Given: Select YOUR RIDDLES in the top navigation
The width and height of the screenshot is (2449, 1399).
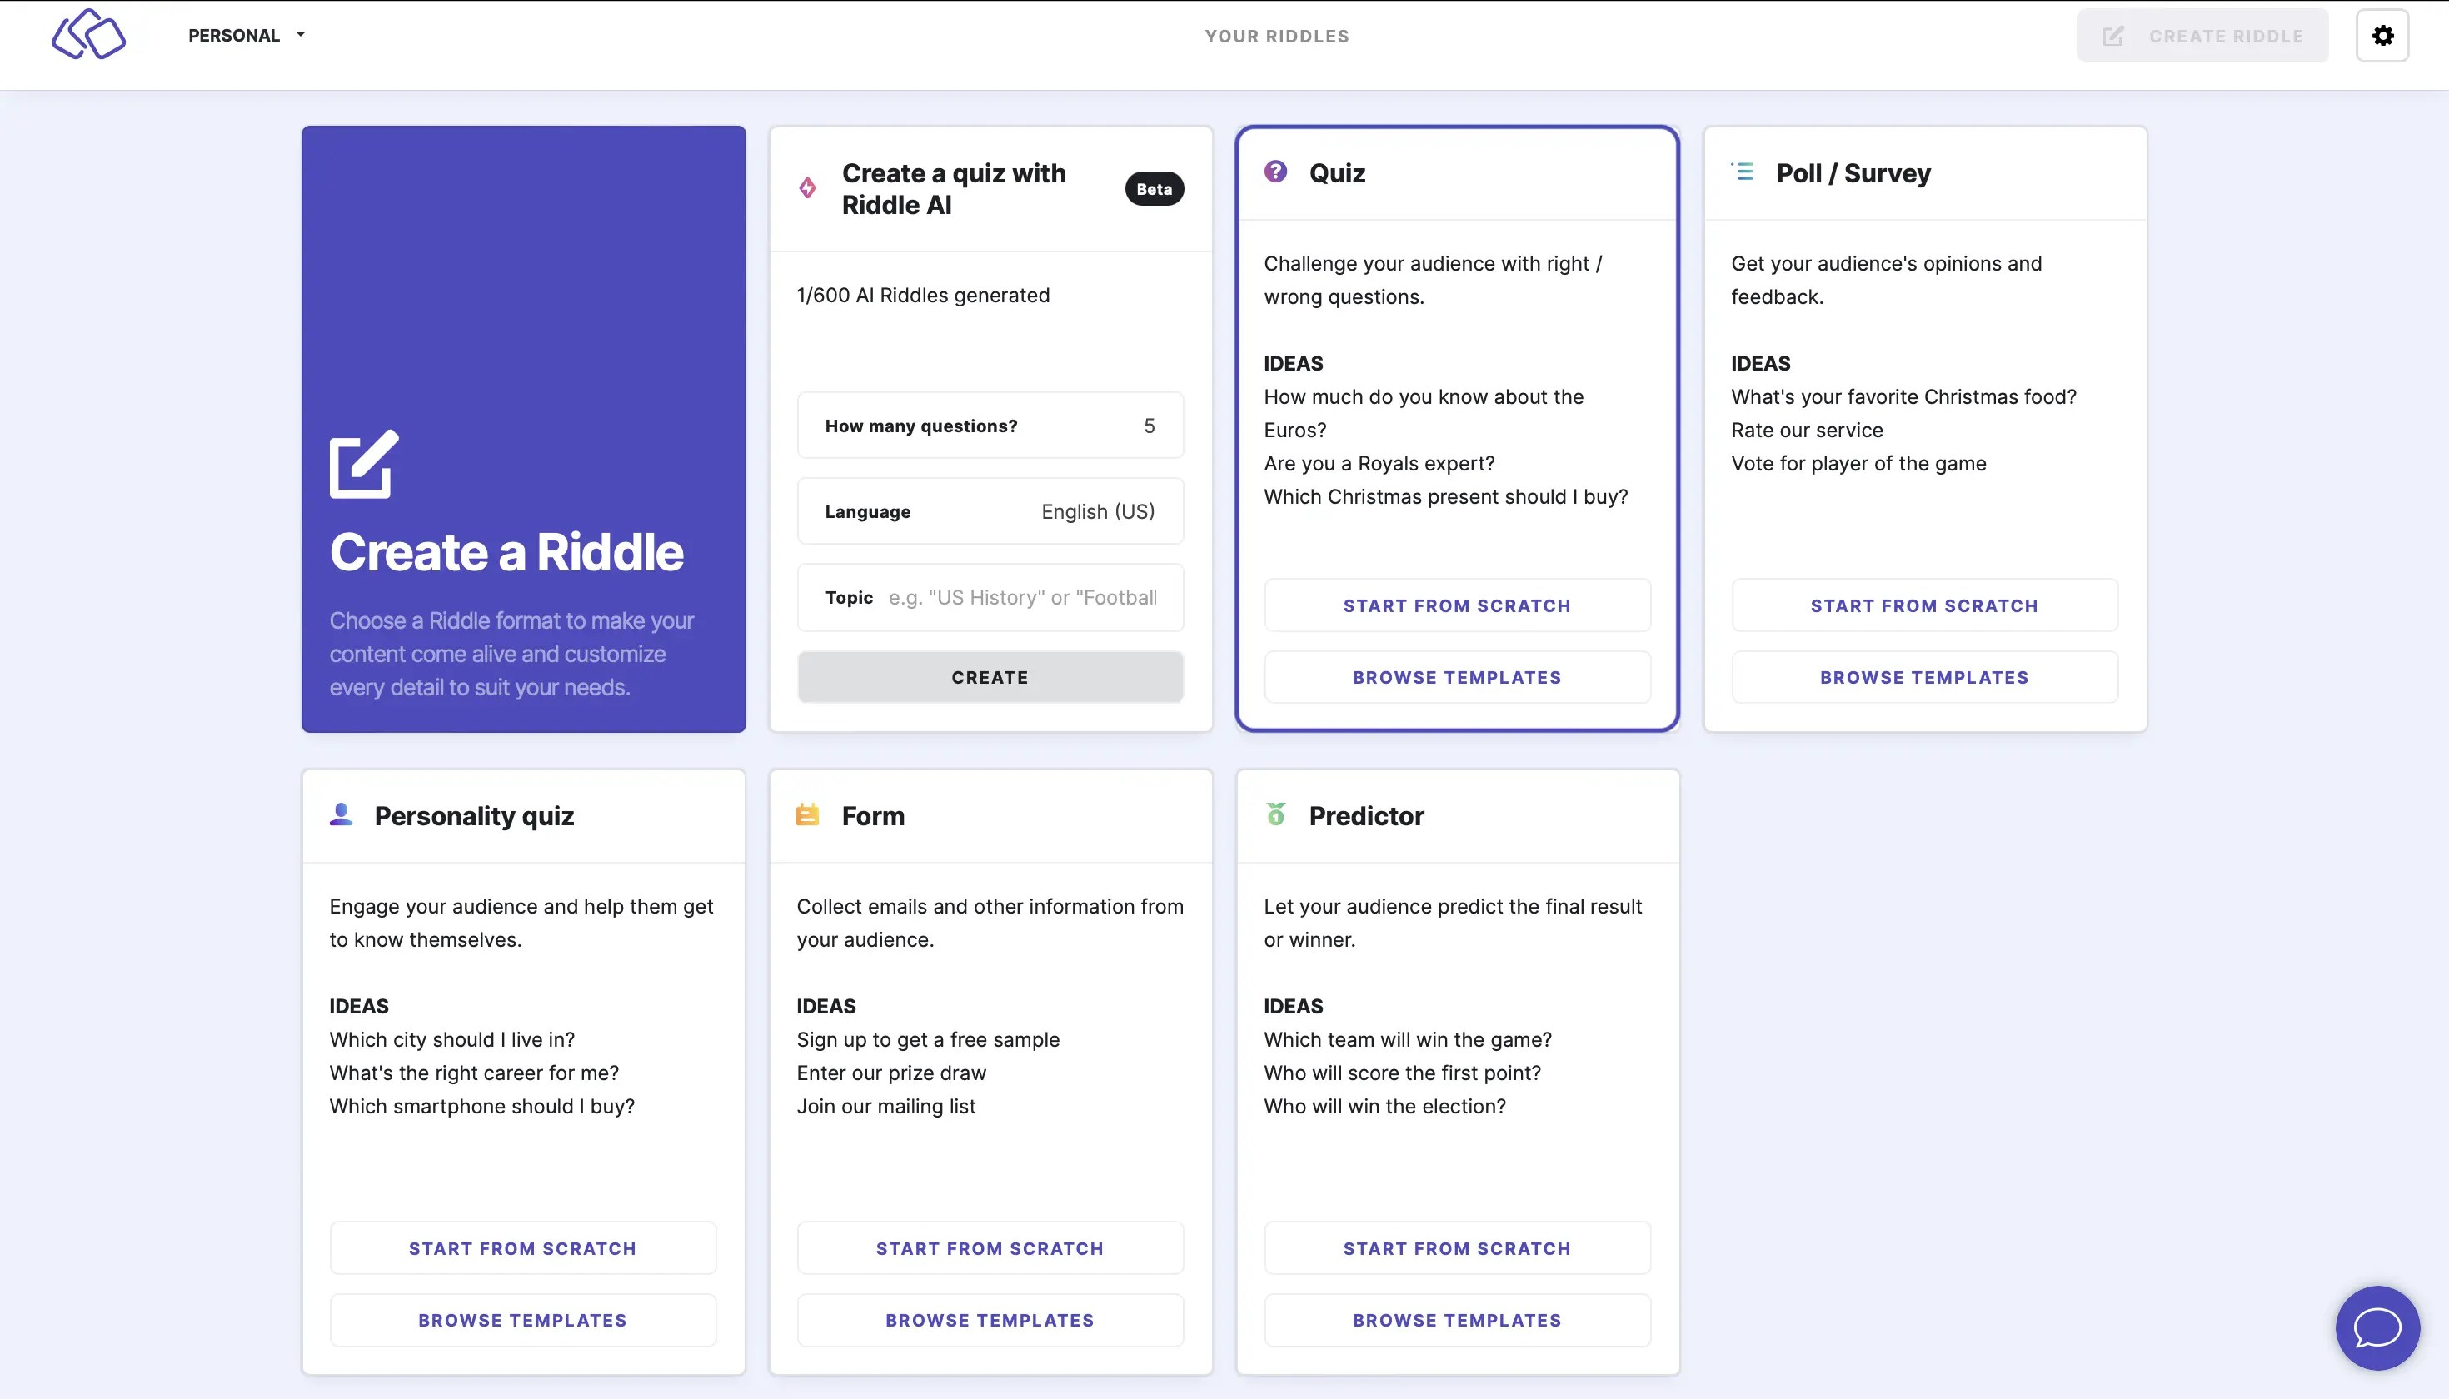Looking at the screenshot, I should click(x=1276, y=36).
